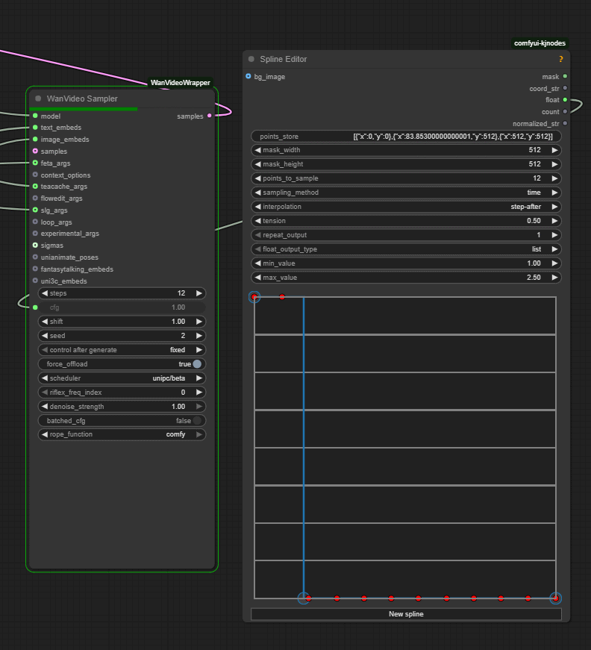Click the bg_image input socket

[248, 76]
